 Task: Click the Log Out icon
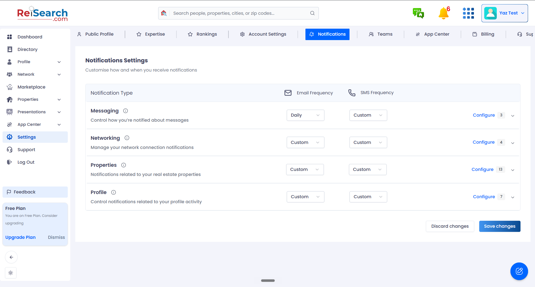point(9,162)
